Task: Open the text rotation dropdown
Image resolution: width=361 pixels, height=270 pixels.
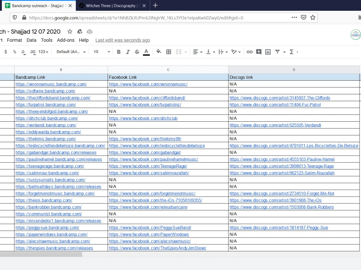Action: (236, 52)
